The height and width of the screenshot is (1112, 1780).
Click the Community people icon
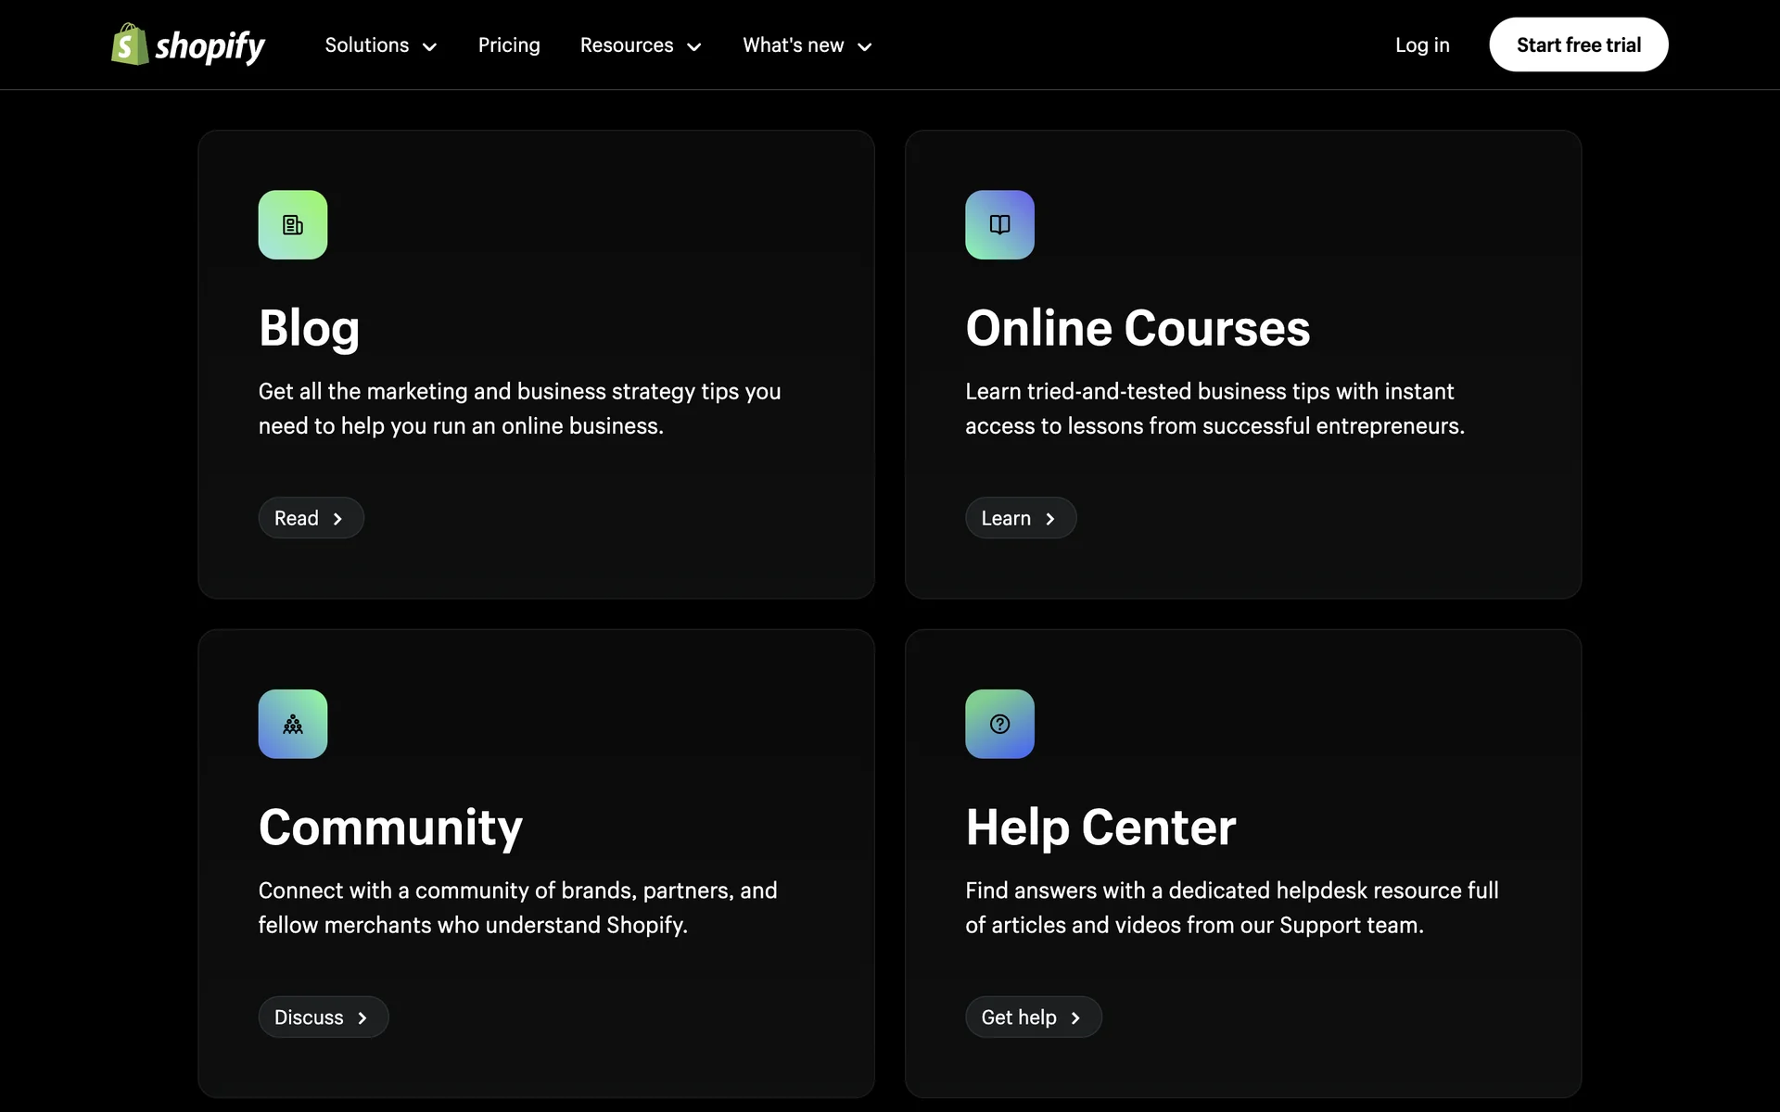pyautogui.click(x=293, y=724)
